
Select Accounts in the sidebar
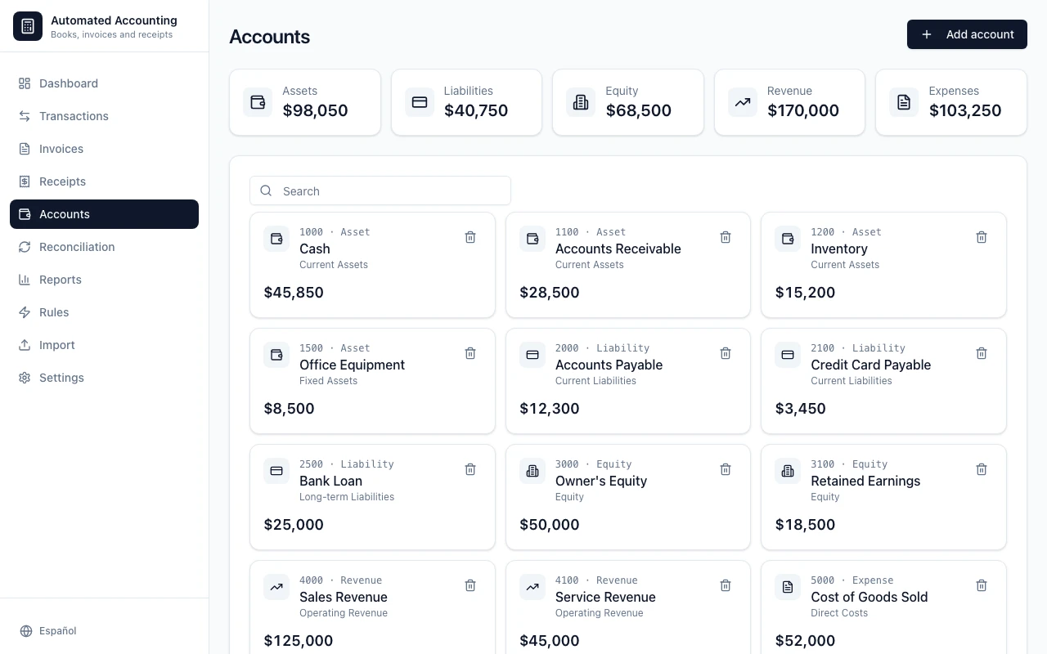coord(104,214)
